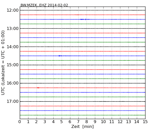The image size is (165, 132).
Task: Click the 15 minute x-axis tick label
Action: (x=145, y=122)
